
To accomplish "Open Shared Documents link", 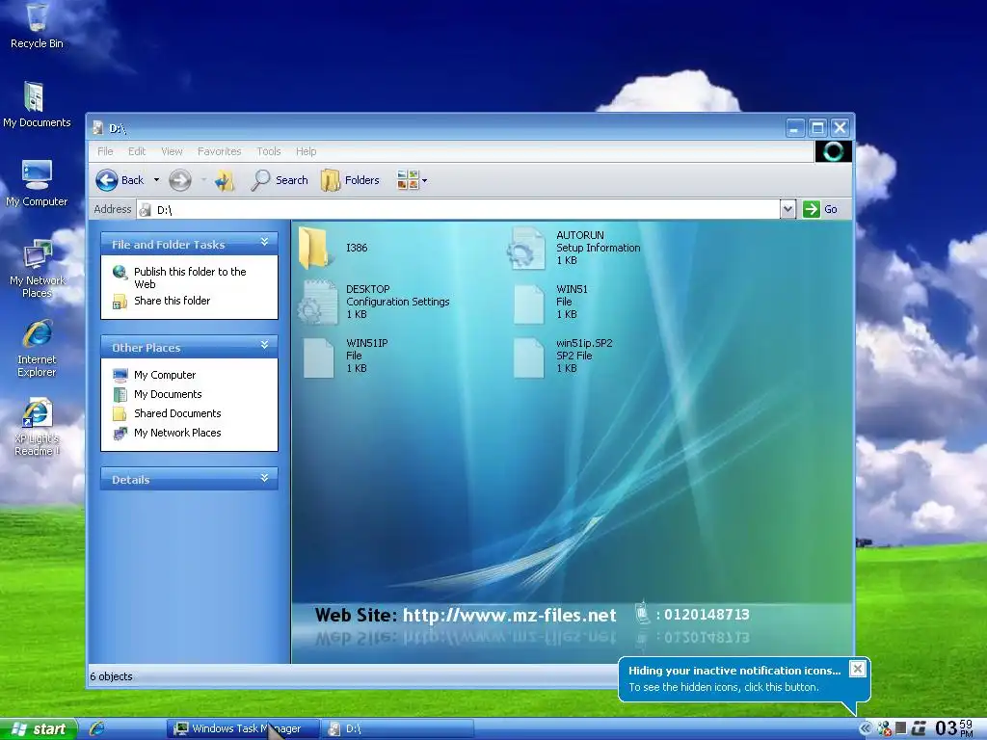I will (177, 413).
